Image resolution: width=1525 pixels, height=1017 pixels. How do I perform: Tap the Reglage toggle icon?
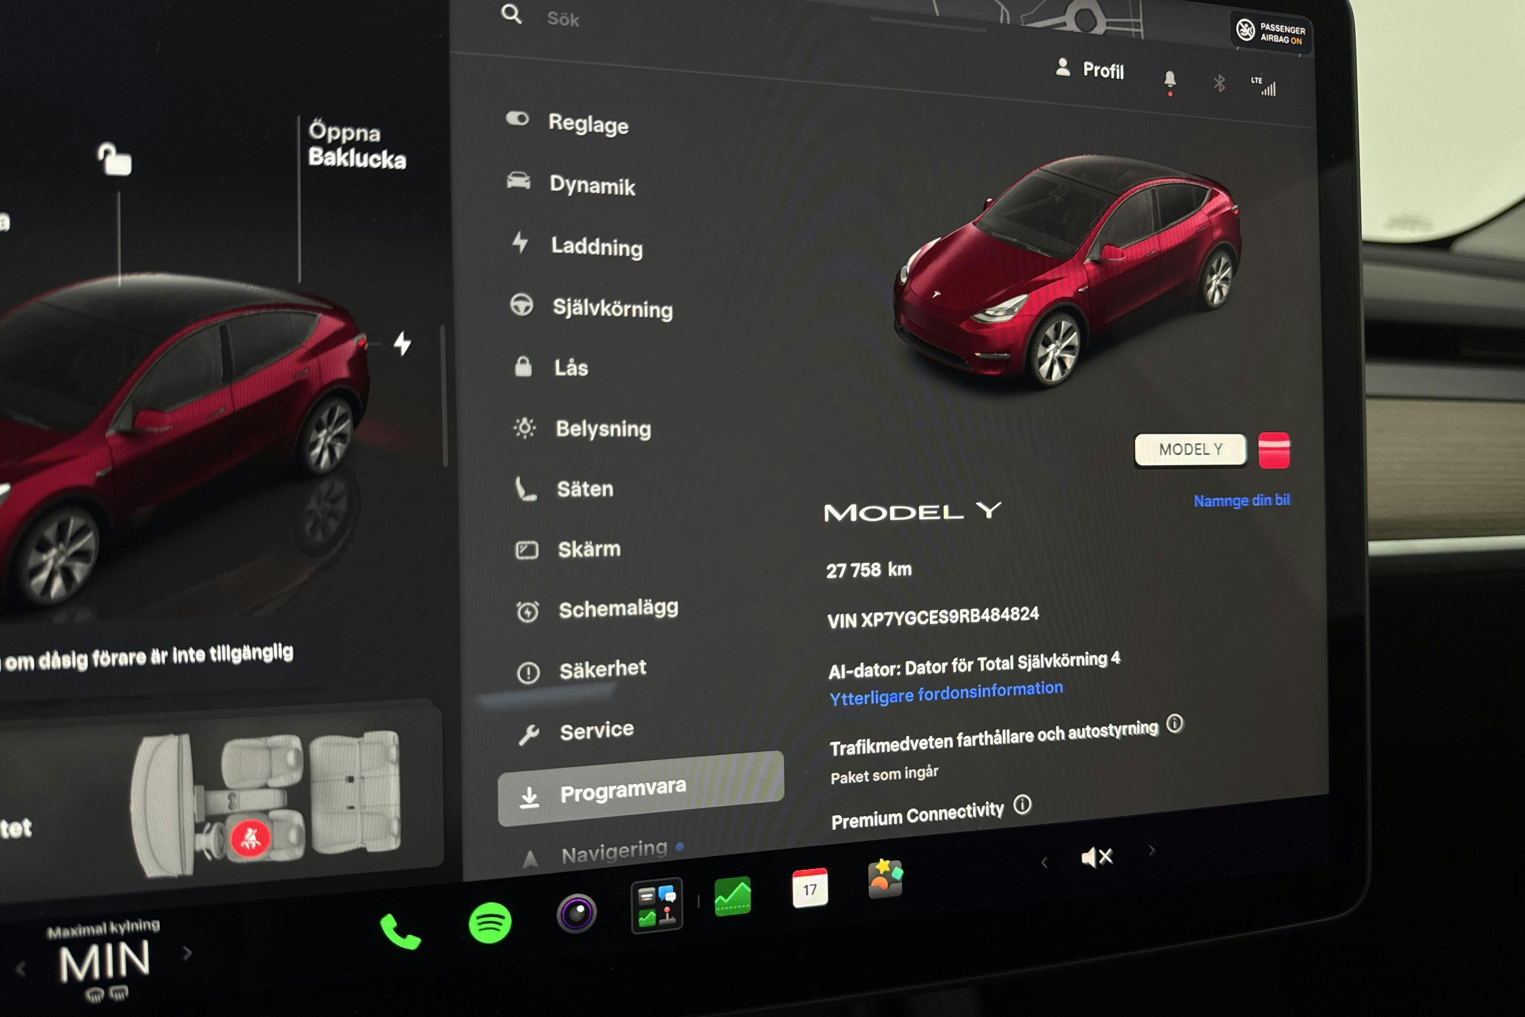click(x=517, y=119)
